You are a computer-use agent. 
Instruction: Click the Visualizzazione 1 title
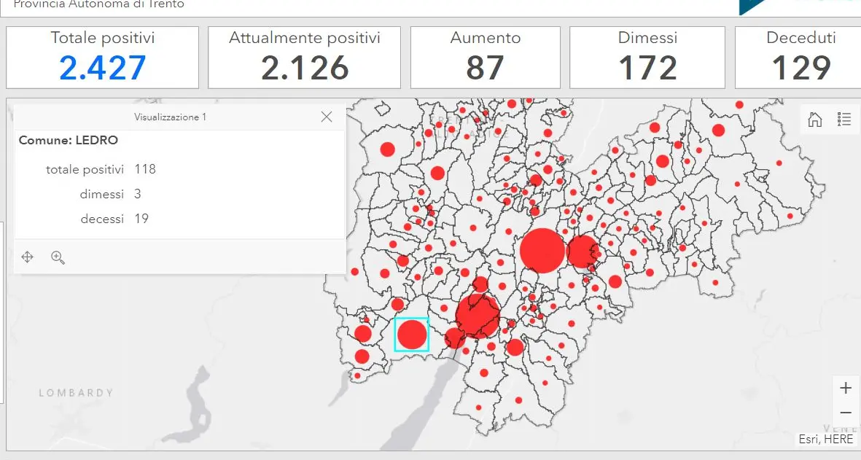[170, 117]
